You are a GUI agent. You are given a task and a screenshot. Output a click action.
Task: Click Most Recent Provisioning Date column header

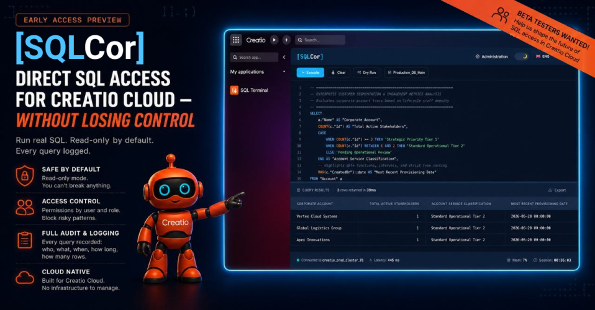[x=539, y=203]
